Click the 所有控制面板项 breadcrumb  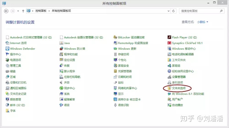click(x=61, y=11)
